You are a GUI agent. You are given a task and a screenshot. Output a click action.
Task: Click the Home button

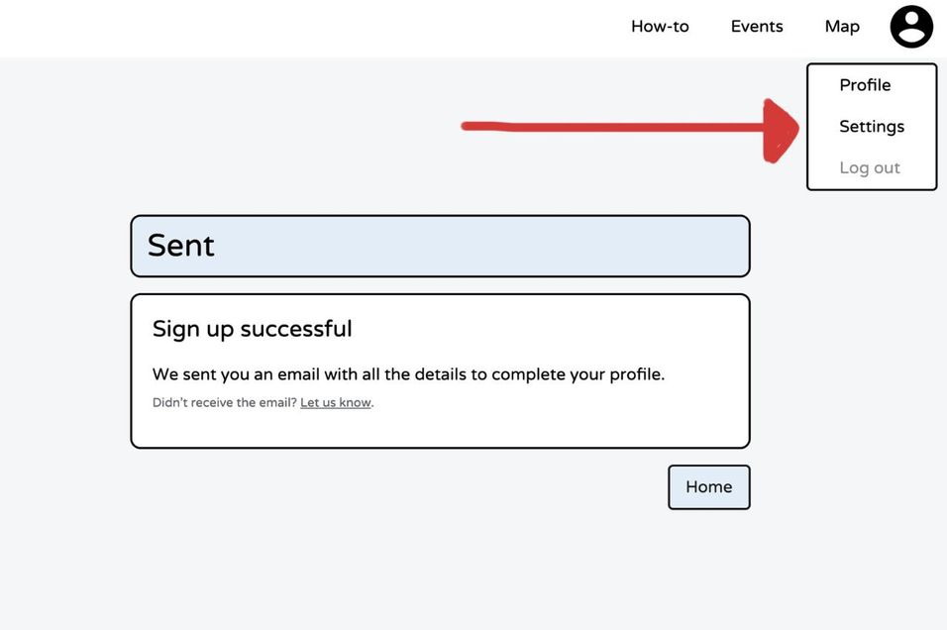click(x=709, y=486)
